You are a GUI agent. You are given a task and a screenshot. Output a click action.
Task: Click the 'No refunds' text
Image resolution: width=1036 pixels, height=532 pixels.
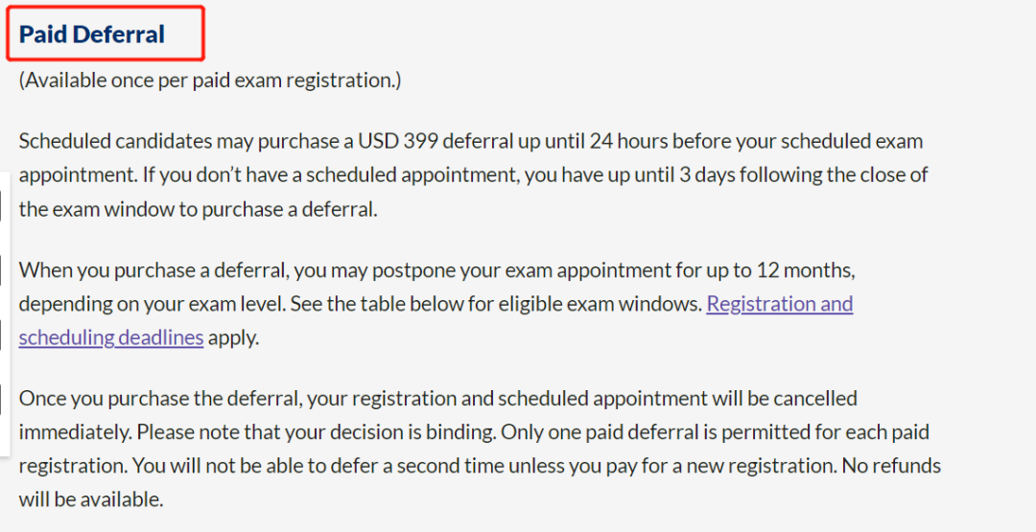(891, 466)
